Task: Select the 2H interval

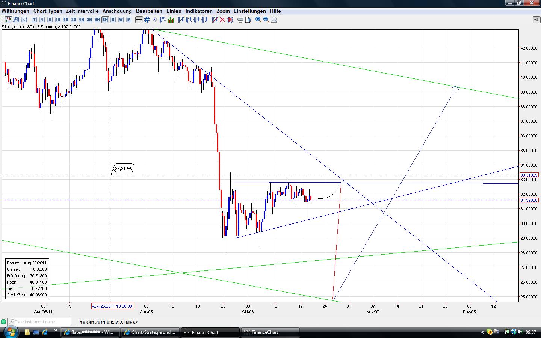Action: (89, 20)
